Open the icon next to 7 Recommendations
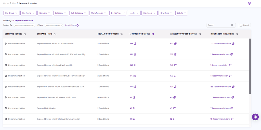Screen dimensions: 261x130 tap(231, 108)
